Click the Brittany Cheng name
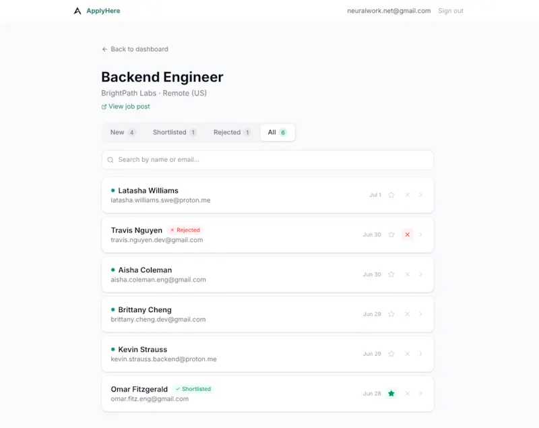Screen dimensions: 539x428 pos(145,310)
